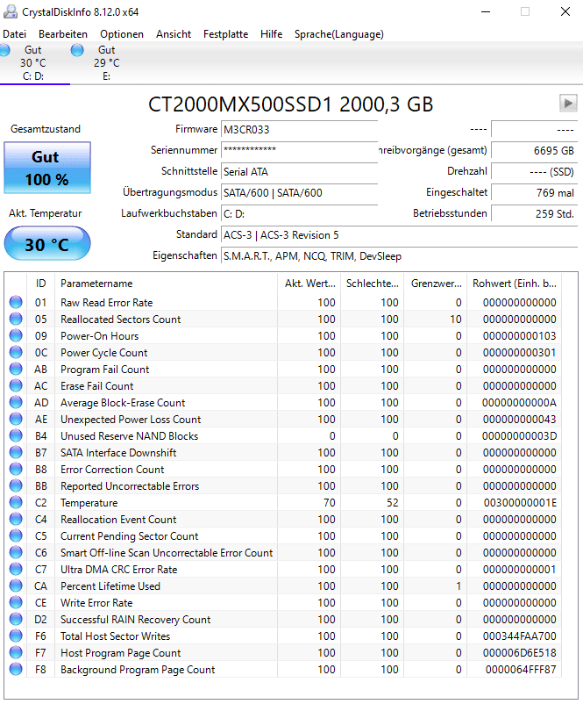Viewport: 583px width, 704px height.
Task: Open the Hilfe menu
Action: point(271,34)
